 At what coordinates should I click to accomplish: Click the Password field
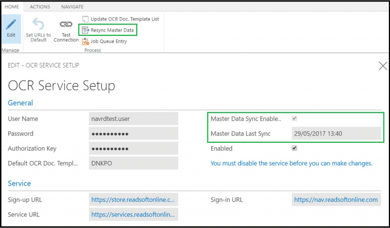tap(133, 134)
